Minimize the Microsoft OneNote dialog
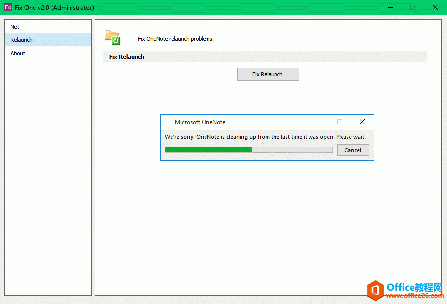The height and width of the screenshot is (304, 447). [x=317, y=122]
